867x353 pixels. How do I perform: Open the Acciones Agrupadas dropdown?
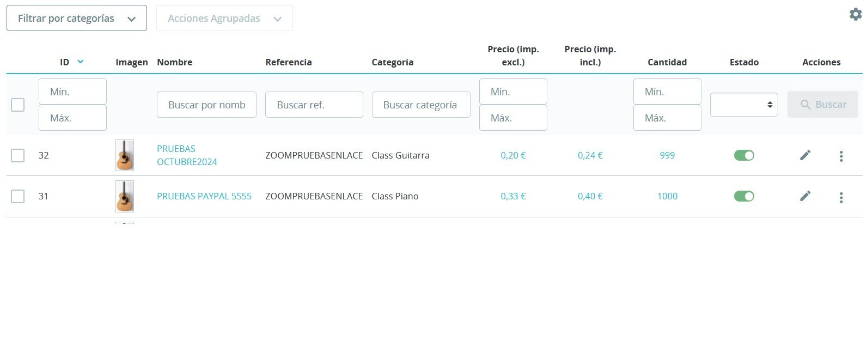point(224,18)
